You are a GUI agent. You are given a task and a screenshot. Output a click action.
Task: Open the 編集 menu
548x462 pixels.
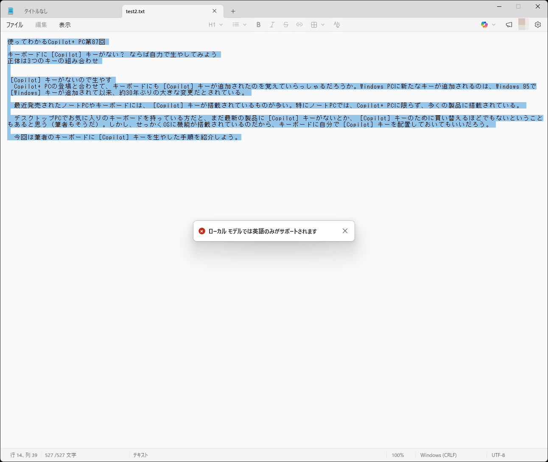tap(41, 25)
